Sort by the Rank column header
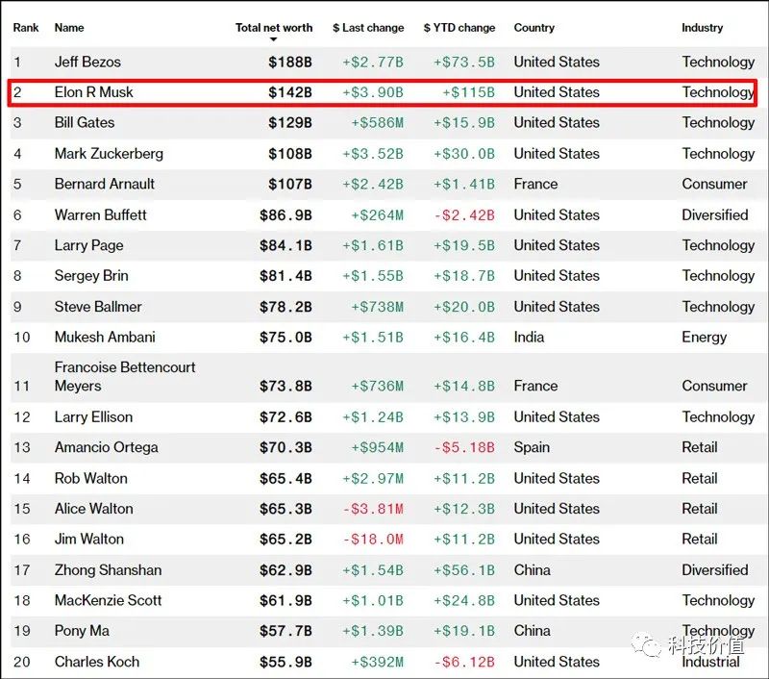769x679 pixels. [26, 28]
